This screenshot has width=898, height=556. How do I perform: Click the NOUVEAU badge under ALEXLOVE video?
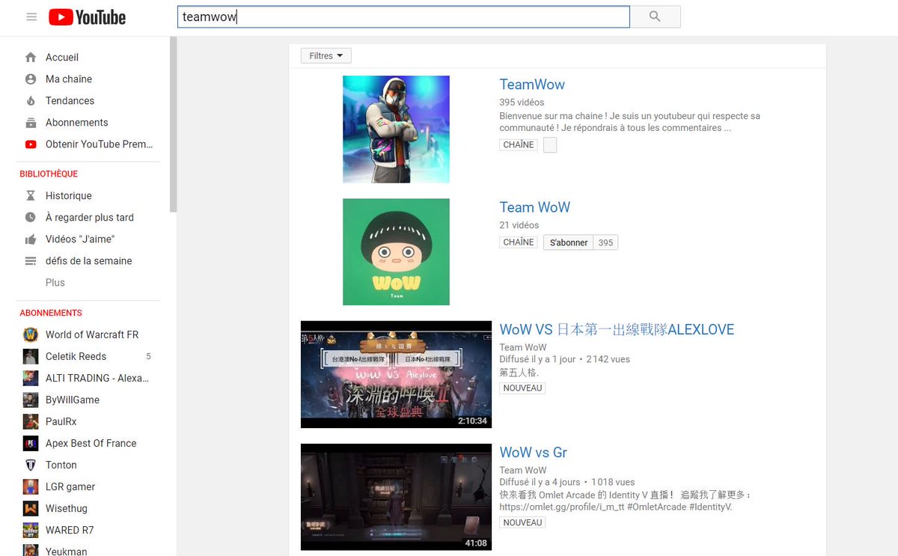(x=522, y=388)
